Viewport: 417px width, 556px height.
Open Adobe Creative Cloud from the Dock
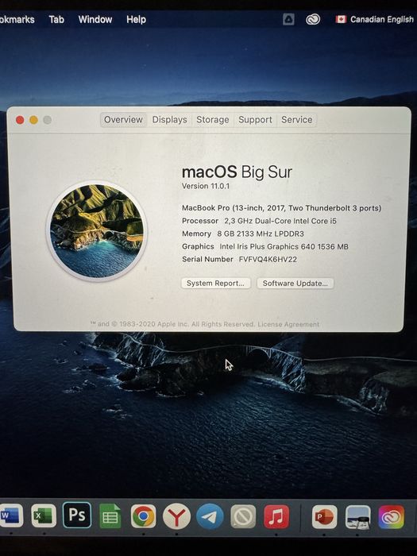tap(391, 517)
